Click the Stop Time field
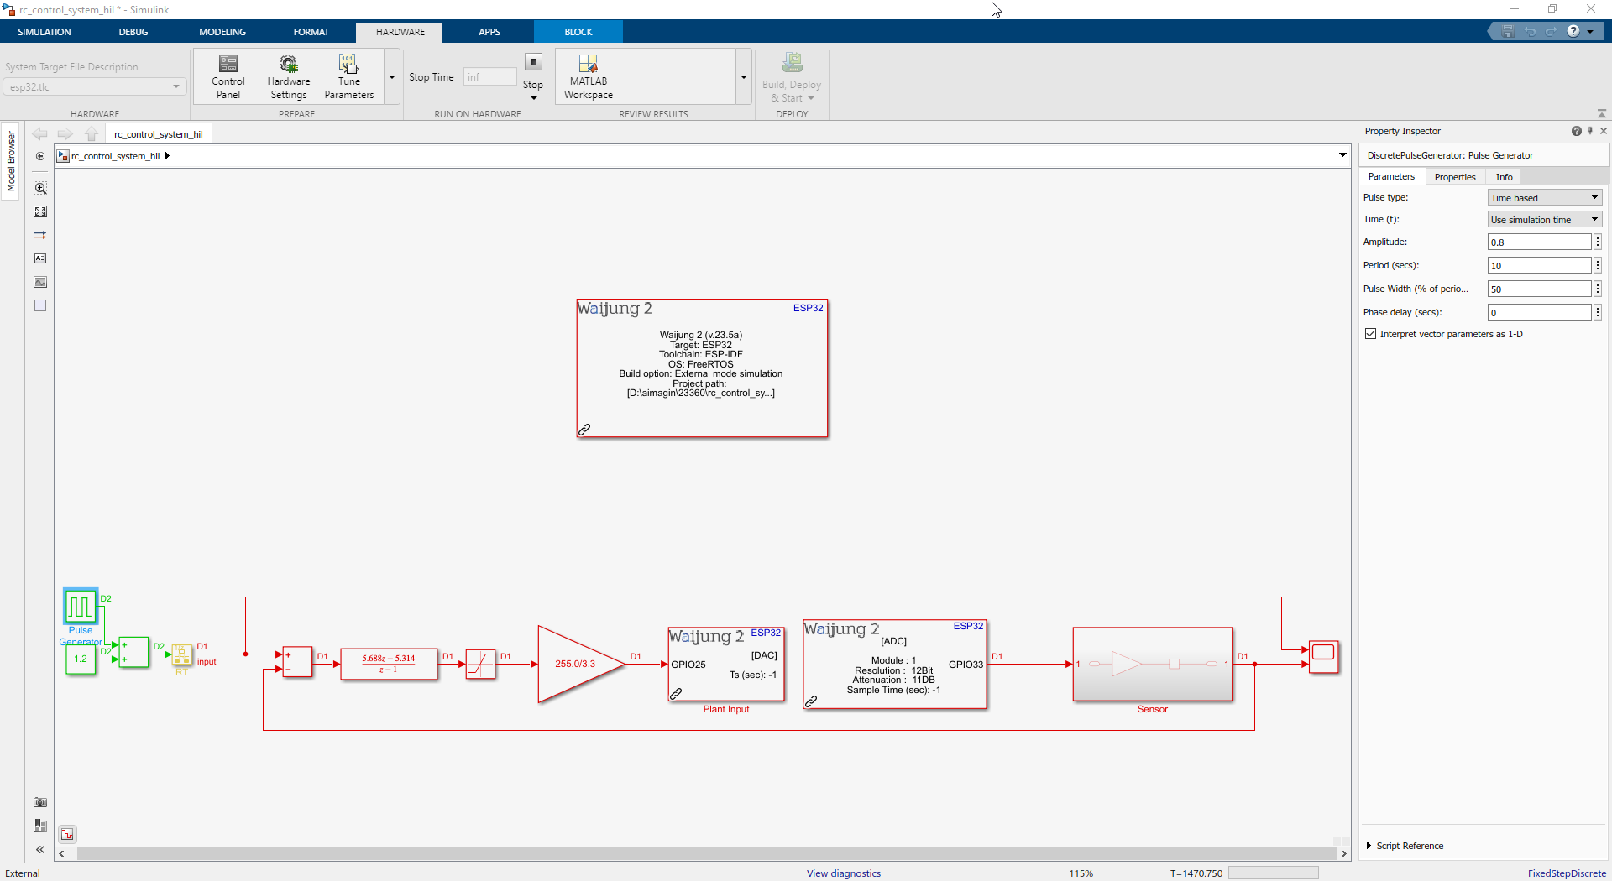This screenshot has height=881, width=1612. [489, 76]
